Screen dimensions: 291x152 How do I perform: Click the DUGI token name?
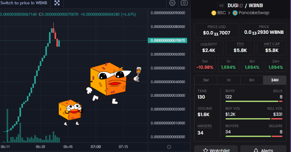[233, 5]
